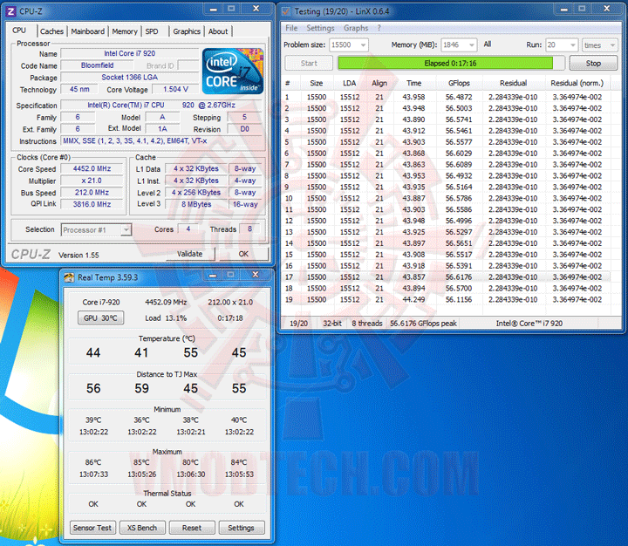Open the About tab in CPU-Z
The height and width of the screenshot is (546, 628).
tap(218, 31)
